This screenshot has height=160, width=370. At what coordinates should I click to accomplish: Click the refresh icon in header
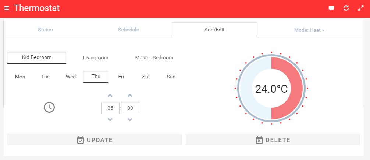click(x=346, y=8)
